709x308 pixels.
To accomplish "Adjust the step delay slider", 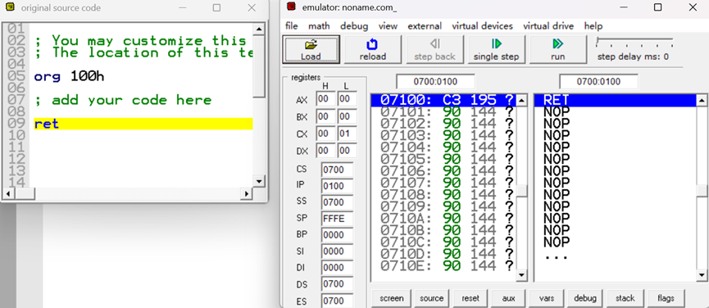I will (634, 43).
